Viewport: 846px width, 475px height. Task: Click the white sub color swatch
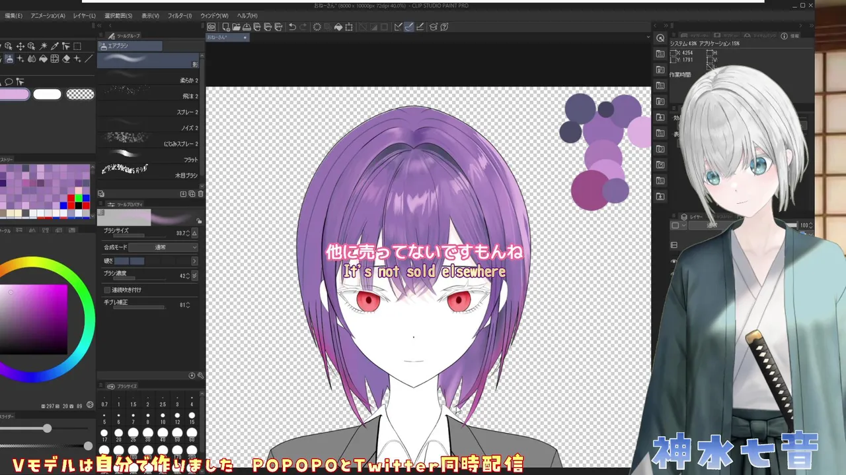47,94
